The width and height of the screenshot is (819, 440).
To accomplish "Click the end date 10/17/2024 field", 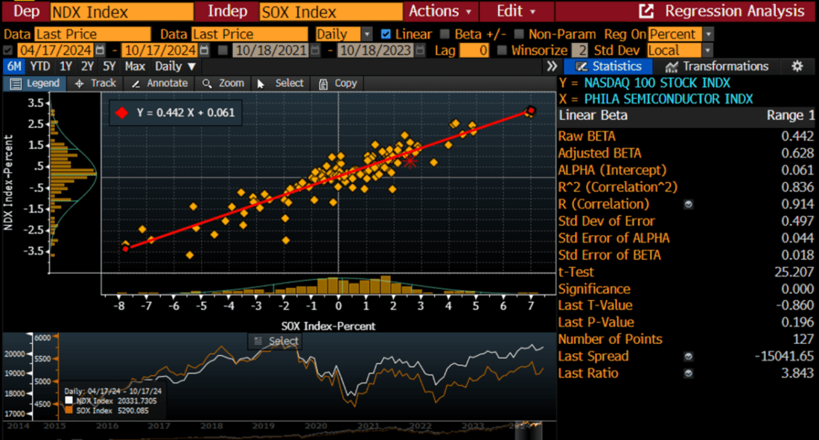I will point(160,50).
